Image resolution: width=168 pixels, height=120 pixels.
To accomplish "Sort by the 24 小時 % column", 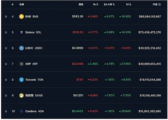I will [x=109, y=5].
